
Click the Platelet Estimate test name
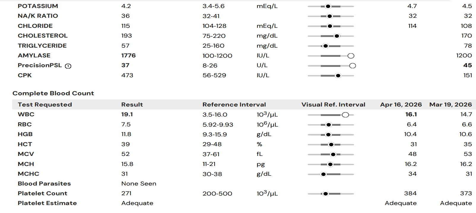(x=47, y=203)
